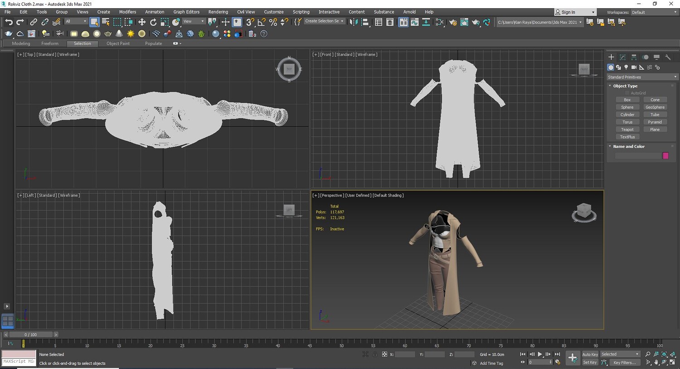Open the Render Setup dialog icon
Image resolution: width=680 pixels, height=369 pixels.
pyautogui.click(x=453, y=22)
